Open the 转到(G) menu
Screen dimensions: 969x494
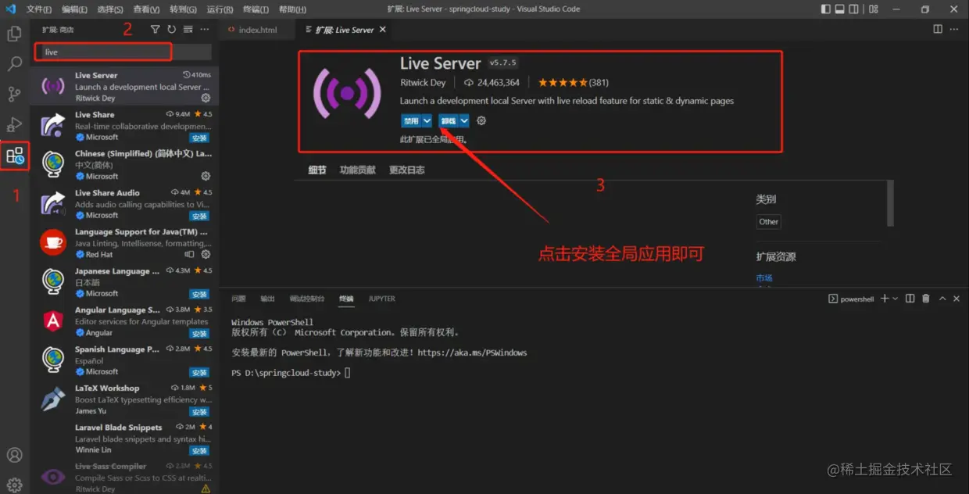click(183, 9)
